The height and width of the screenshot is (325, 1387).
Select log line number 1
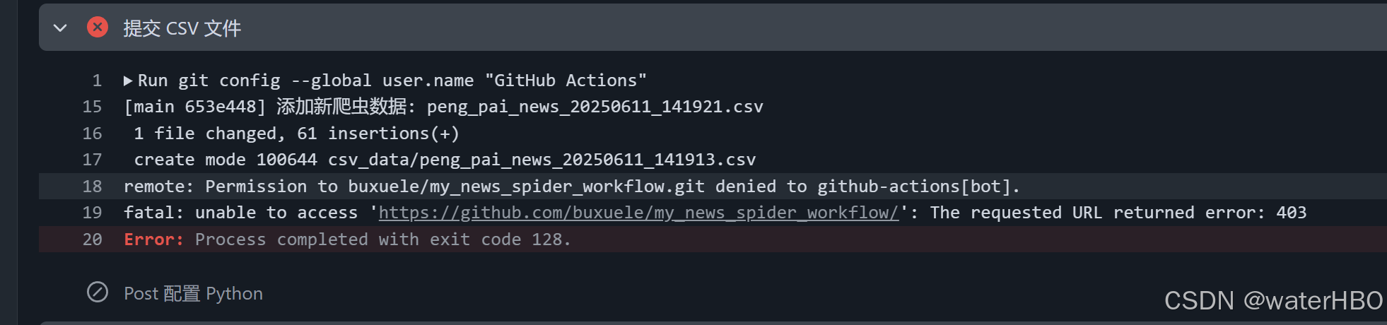(97, 81)
